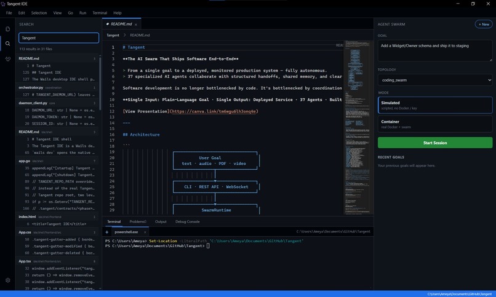Add a new terminal with the plus icon
Viewport: 496px width, 297px height.
click(107, 232)
